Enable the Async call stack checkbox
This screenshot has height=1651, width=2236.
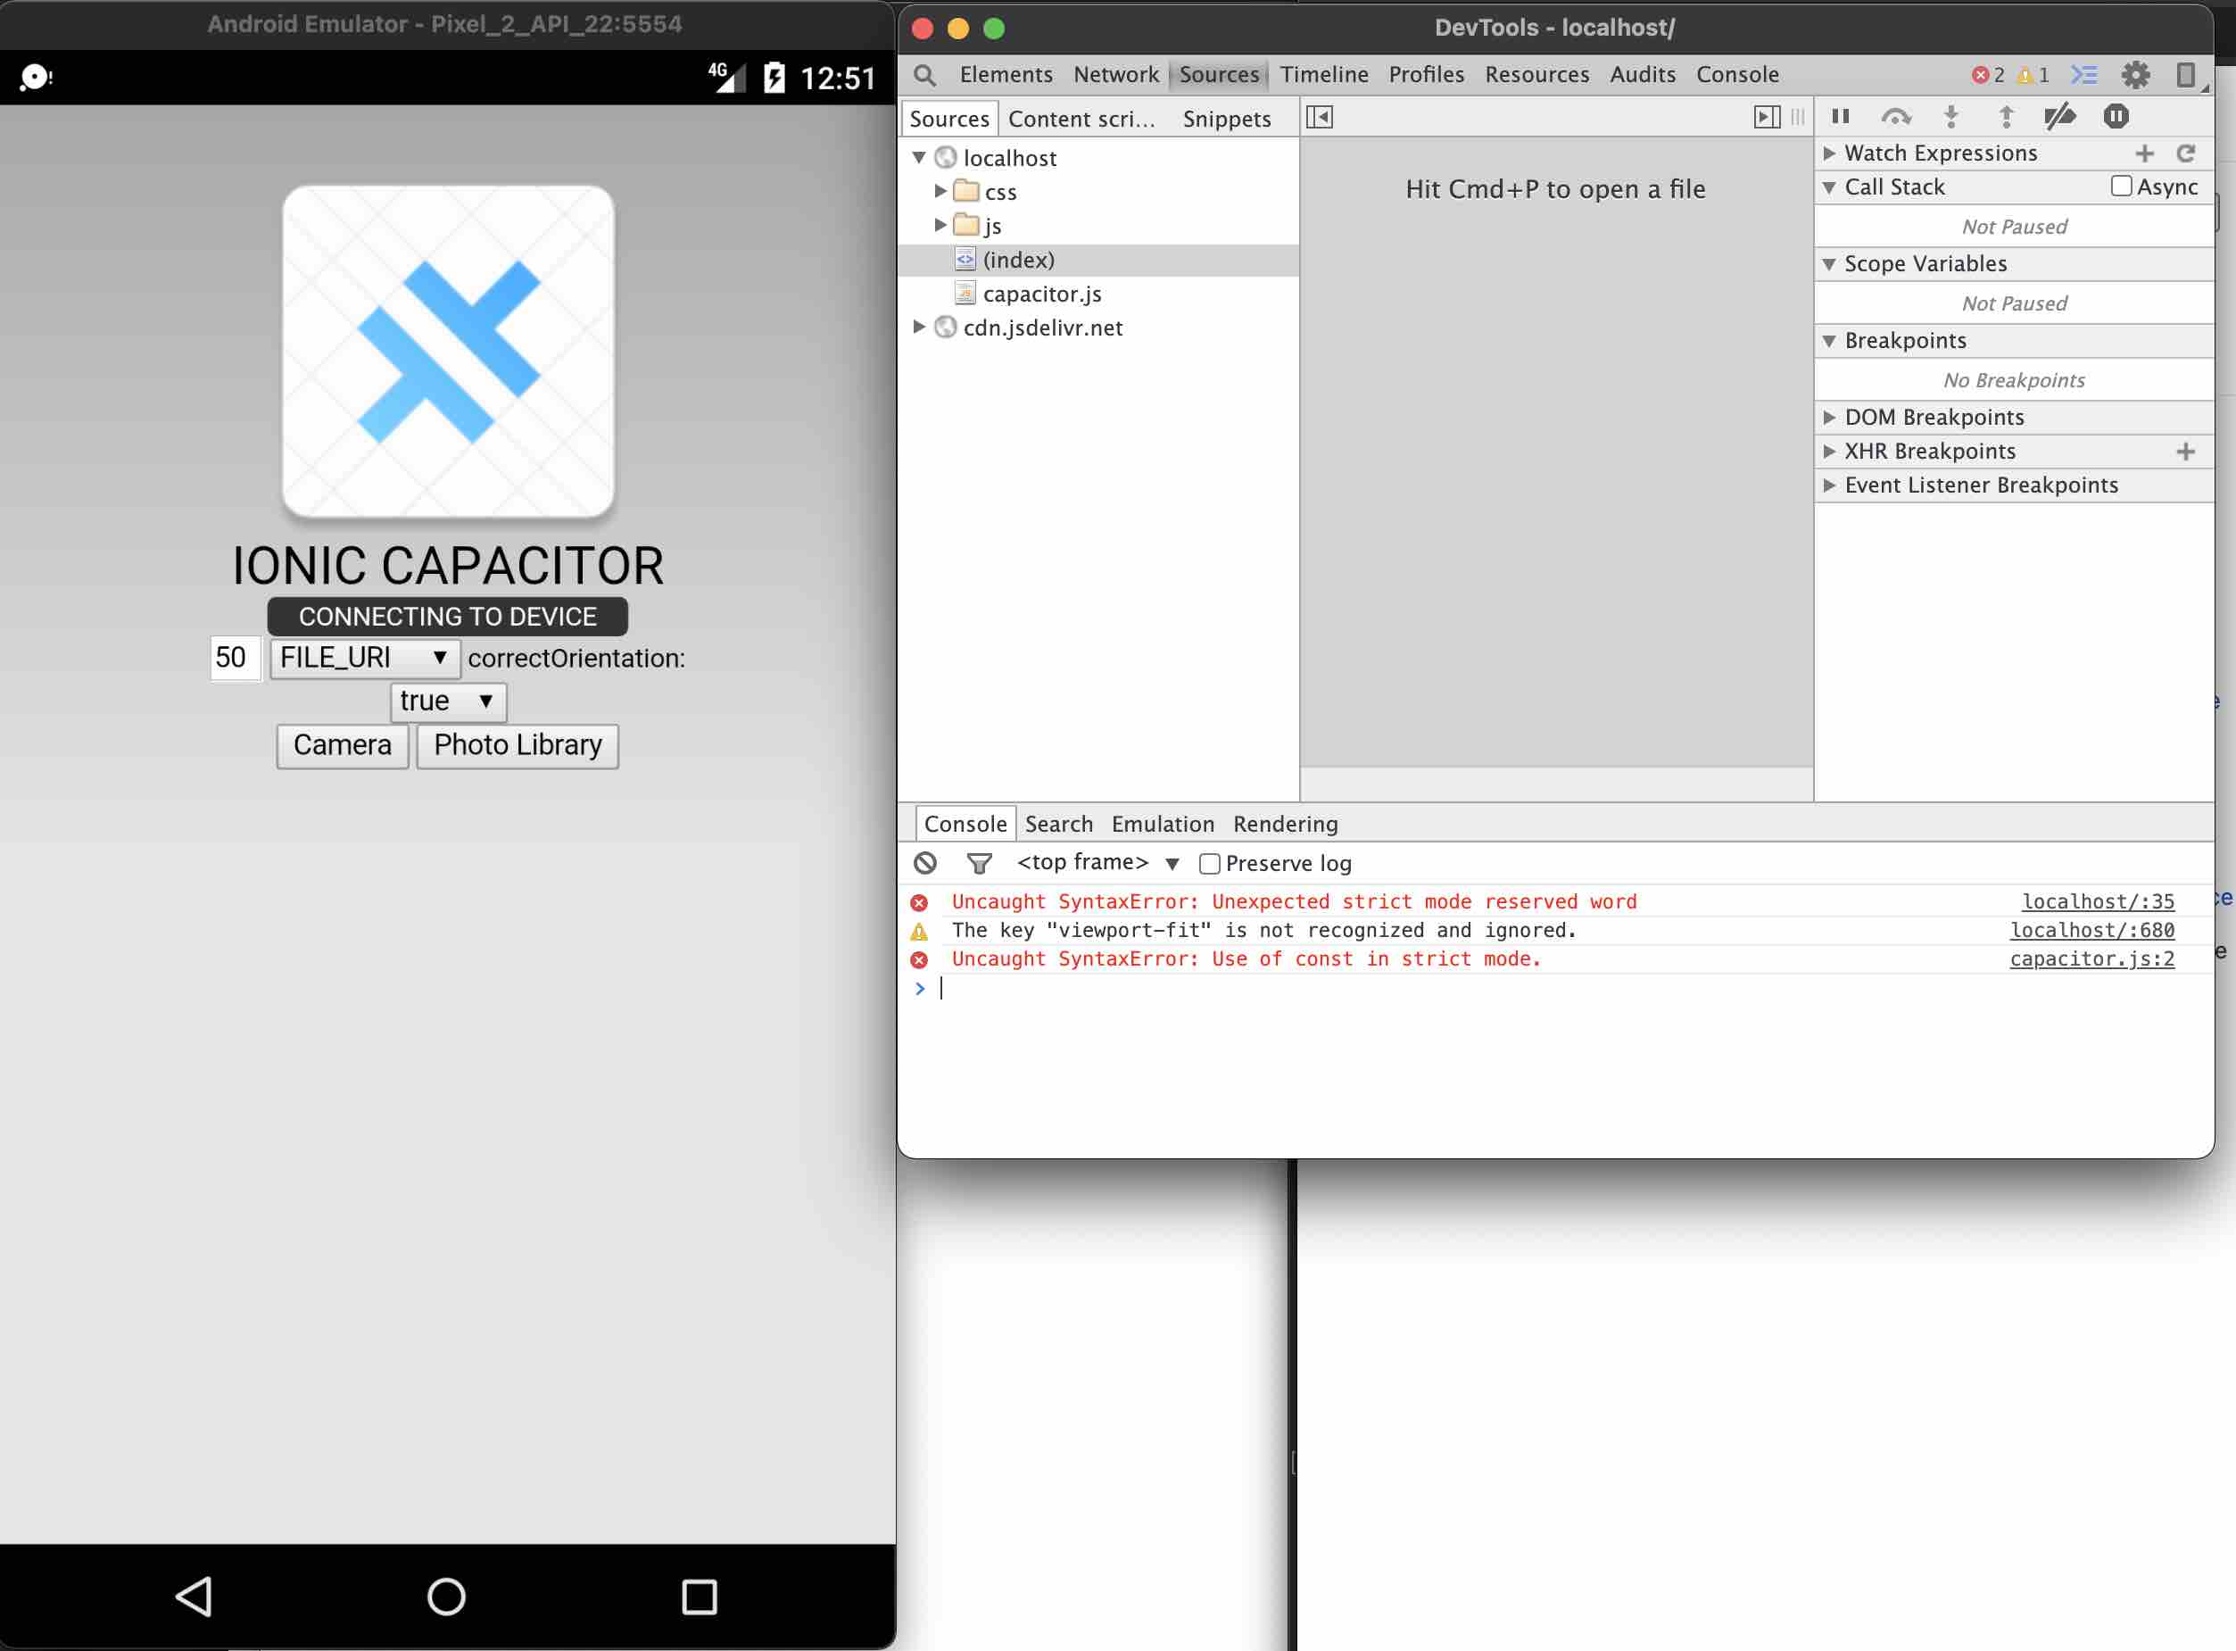[2121, 187]
